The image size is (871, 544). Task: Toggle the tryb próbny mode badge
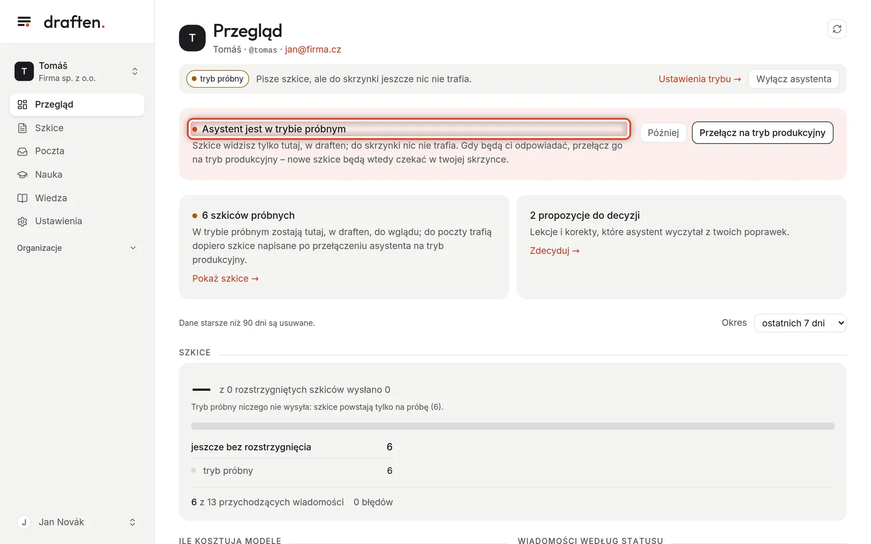coord(218,79)
